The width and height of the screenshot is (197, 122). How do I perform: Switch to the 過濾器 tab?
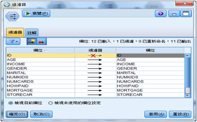(15, 32)
